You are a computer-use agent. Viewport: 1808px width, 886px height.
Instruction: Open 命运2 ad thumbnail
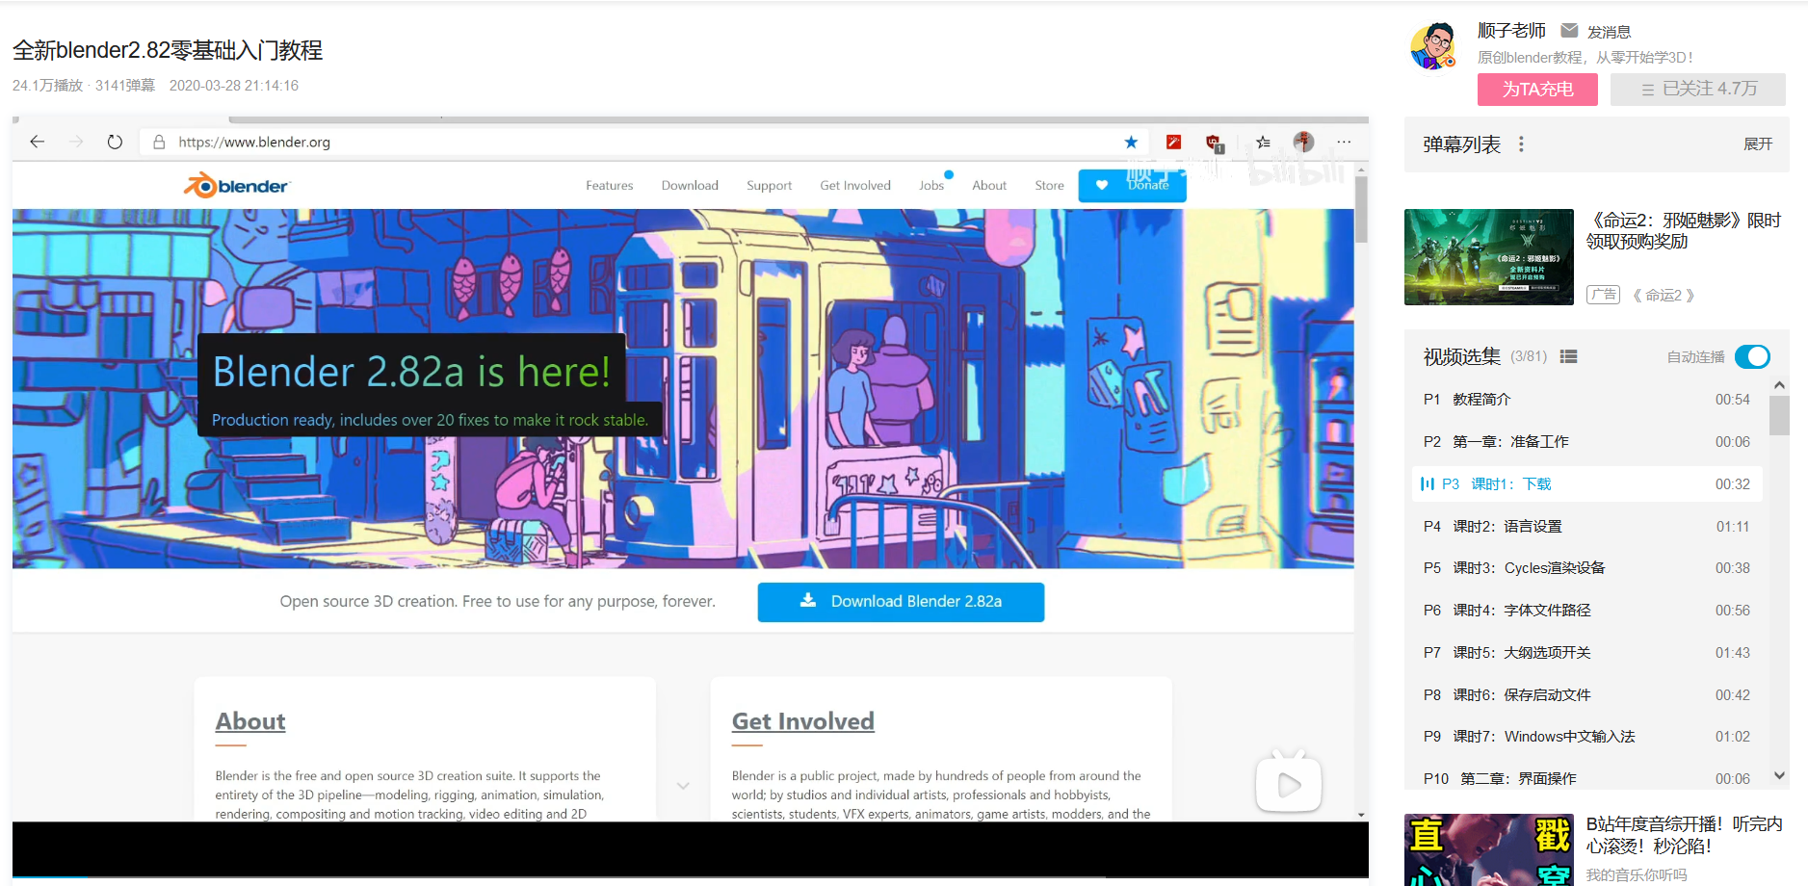point(1488,257)
